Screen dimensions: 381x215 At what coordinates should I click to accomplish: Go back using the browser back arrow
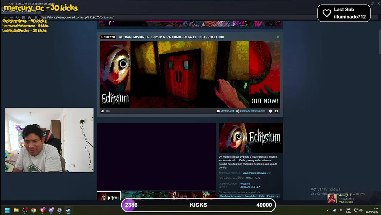tap(5, 17)
